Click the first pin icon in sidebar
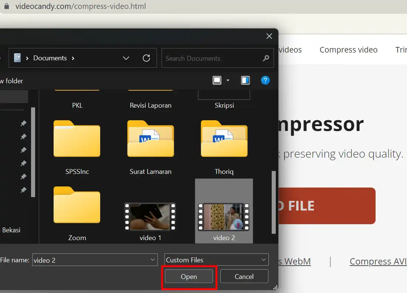 (23, 123)
